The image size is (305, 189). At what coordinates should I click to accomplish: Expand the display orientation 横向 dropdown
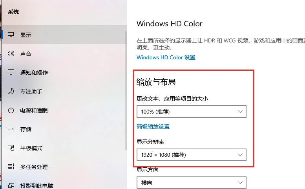click(x=192, y=183)
